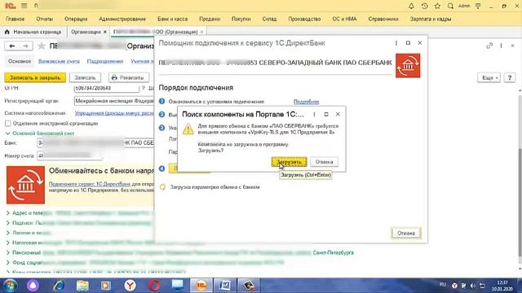
Task: Expand the Налоговая инспекция section
Action: coord(7,243)
